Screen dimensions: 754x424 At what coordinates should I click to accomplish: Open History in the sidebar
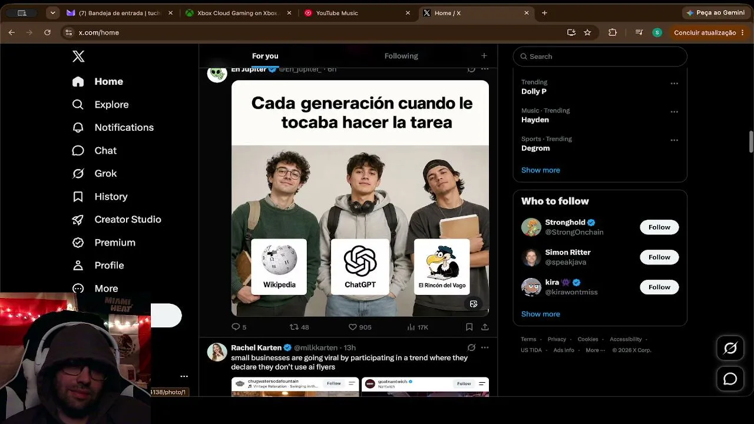pos(100,197)
